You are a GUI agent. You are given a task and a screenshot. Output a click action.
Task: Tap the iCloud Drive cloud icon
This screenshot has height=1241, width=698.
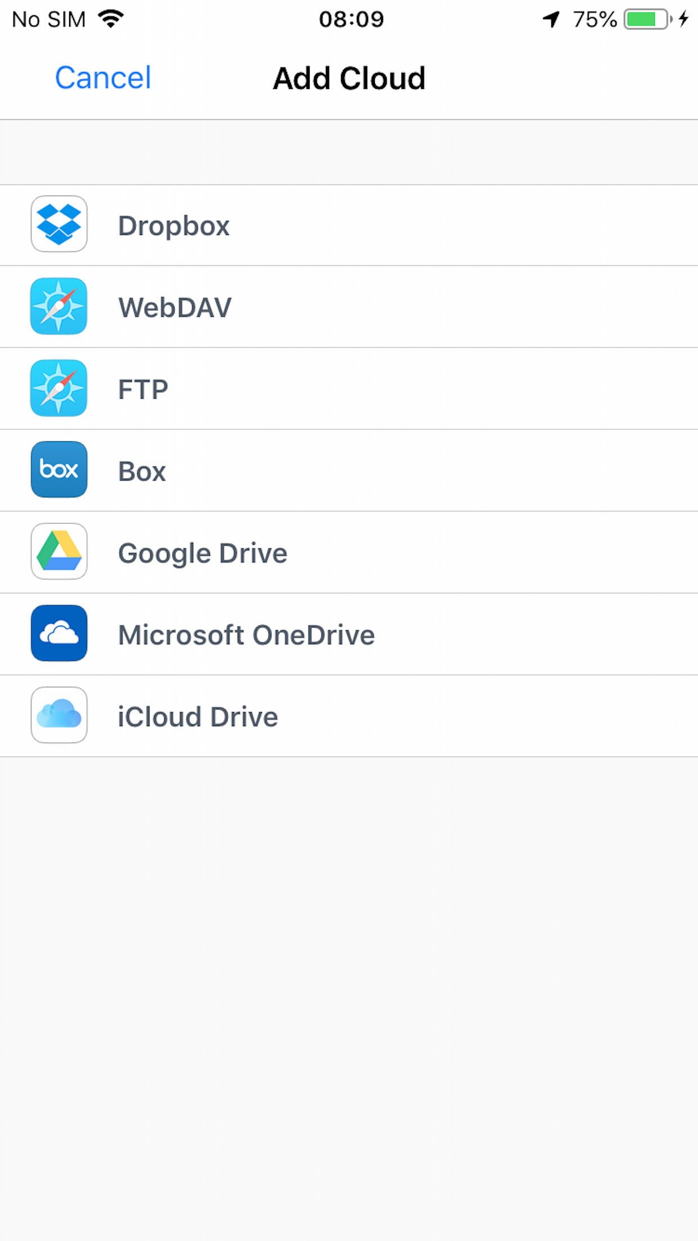pos(59,715)
